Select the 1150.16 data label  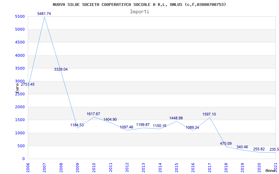160,126
